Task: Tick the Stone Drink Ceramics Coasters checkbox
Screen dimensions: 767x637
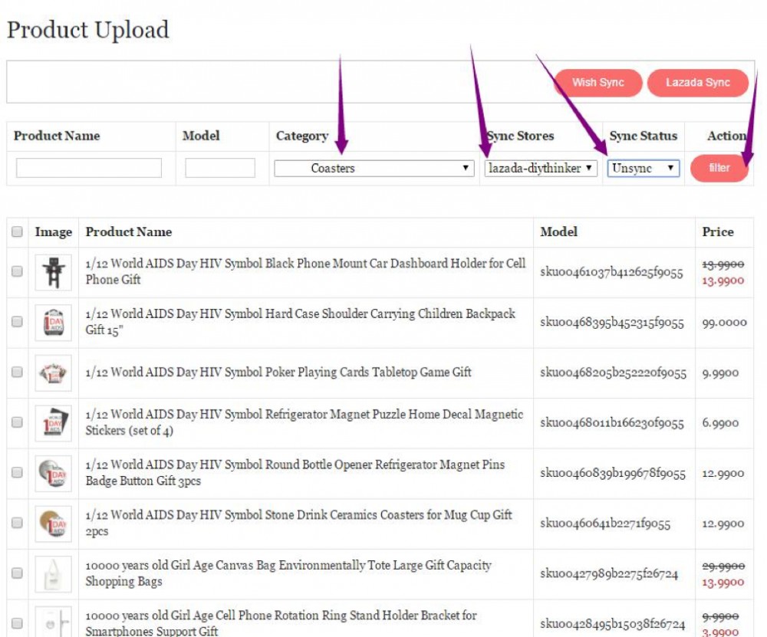Action: click(x=17, y=524)
